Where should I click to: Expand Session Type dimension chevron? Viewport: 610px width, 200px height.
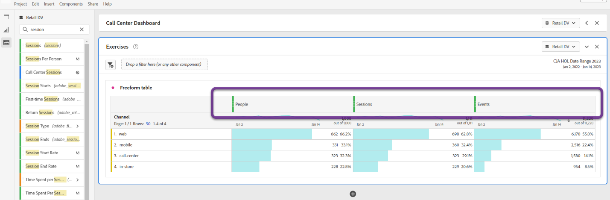77,126
